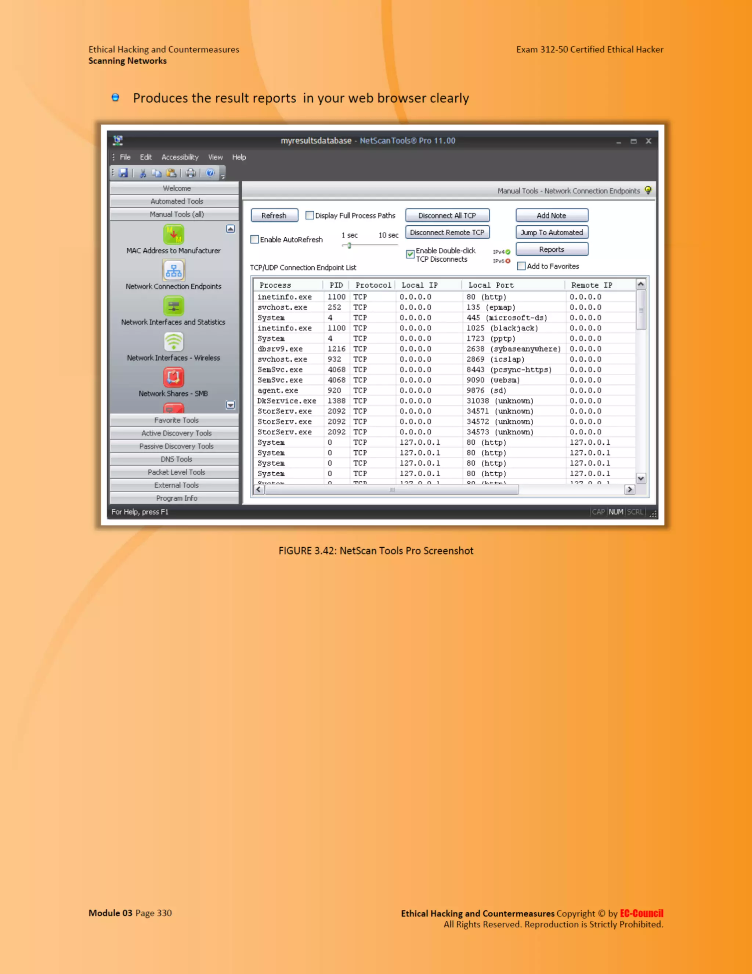Open the Accessibility menu
752x974 pixels.
coord(180,157)
